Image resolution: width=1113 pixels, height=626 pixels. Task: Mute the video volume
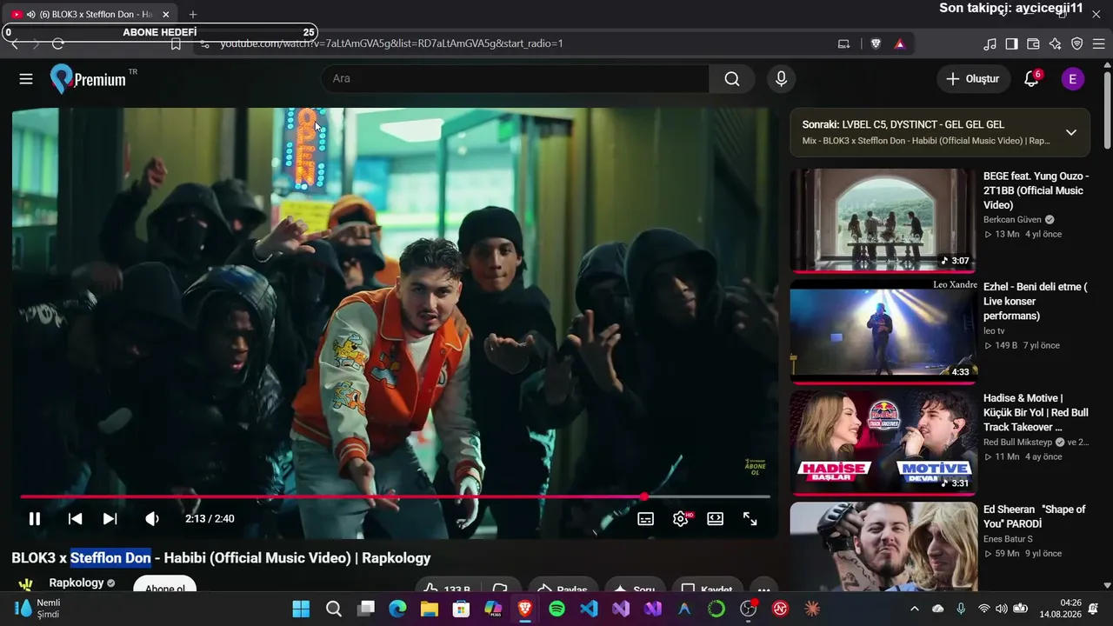152,519
